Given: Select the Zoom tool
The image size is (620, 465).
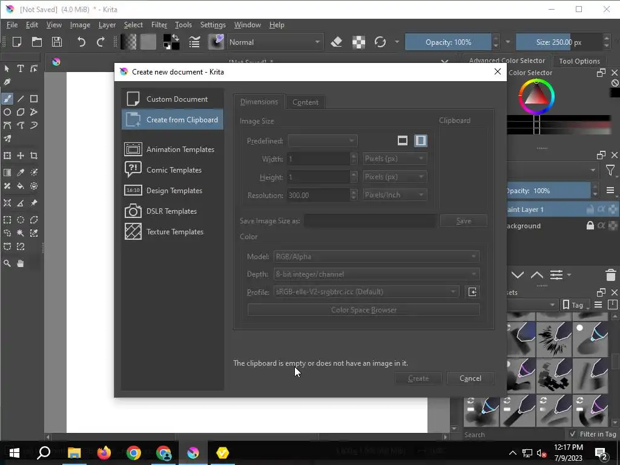Looking at the screenshot, I should tap(7, 263).
